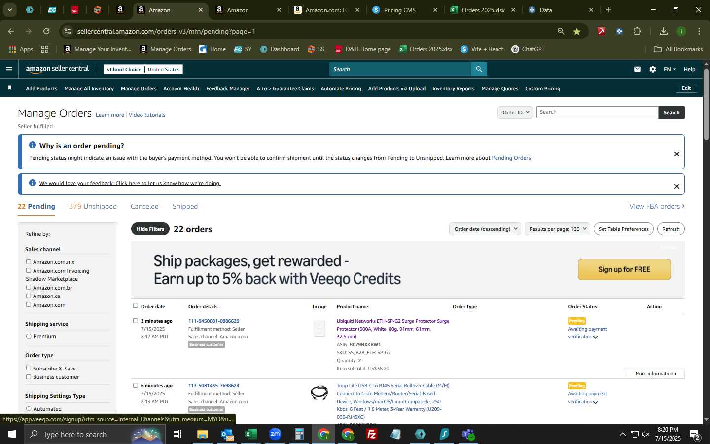
Task: Open Excel from the taskbar
Action: click(x=250, y=434)
